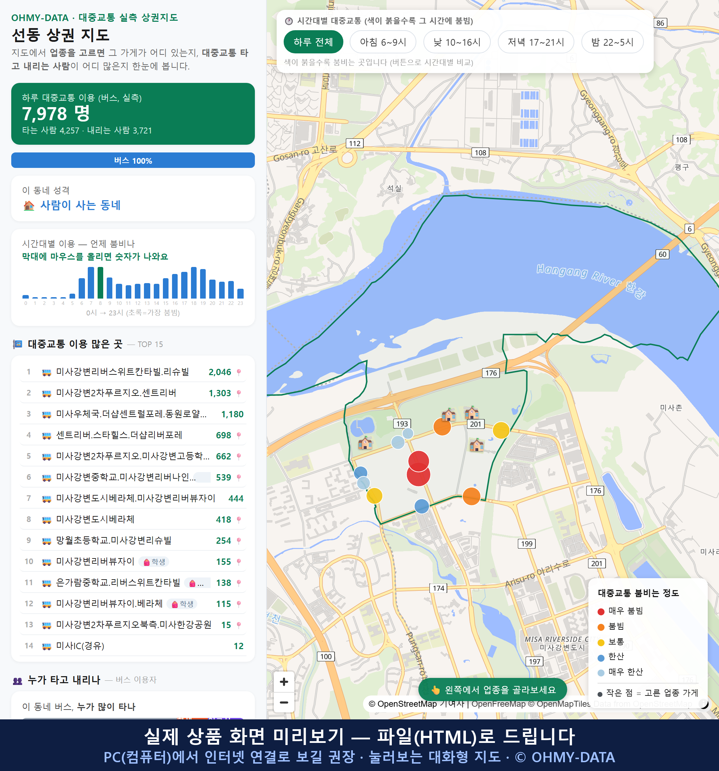Click school icon directly above 201 road label
Screen dimensions: 719x771
point(471,412)
